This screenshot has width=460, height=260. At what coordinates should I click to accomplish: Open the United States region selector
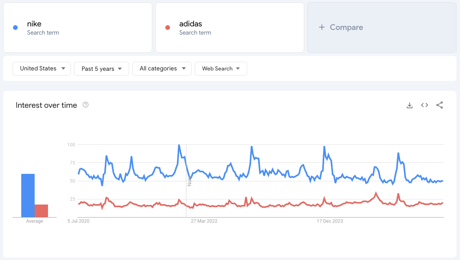(x=41, y=68)
